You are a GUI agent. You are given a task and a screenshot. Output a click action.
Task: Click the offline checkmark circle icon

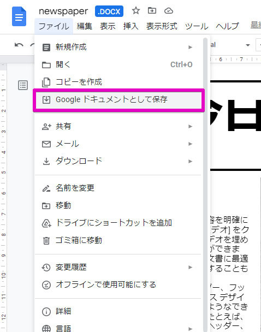point(46,285)
